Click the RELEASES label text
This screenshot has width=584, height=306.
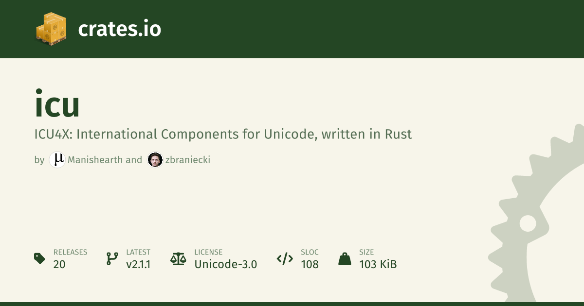click(x=70, y=252)
